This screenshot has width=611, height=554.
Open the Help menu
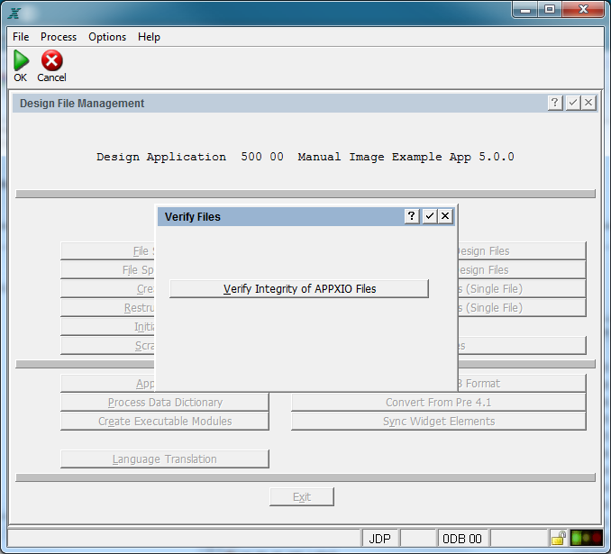pos(149,37)
